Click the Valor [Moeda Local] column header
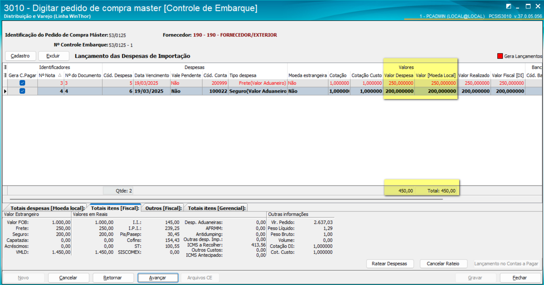Viewport: 544px width, 285px height. pyautogui.click(x=436, y=75)
